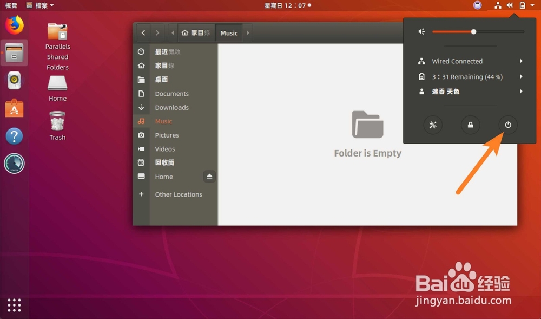The width and height of the screenshot is (541, 319).
Task: Open the Downloads folder in the sidebar
Action: pos(171,107)
